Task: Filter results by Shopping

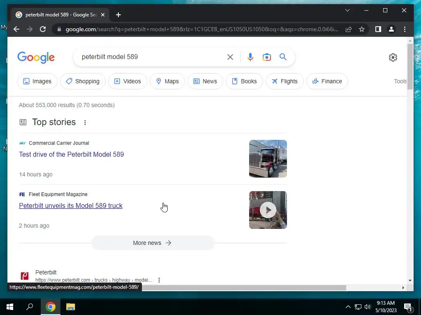Action: pyautogui.click(x=83, y=81)
